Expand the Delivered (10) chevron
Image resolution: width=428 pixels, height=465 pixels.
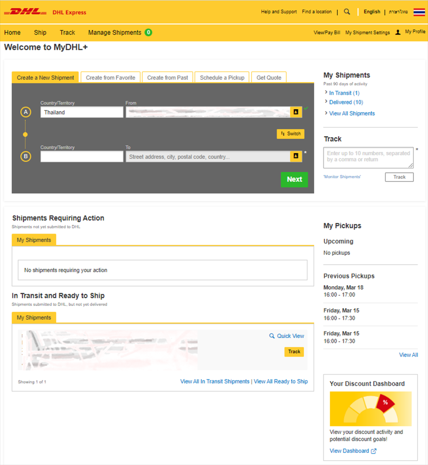(326, 102)
